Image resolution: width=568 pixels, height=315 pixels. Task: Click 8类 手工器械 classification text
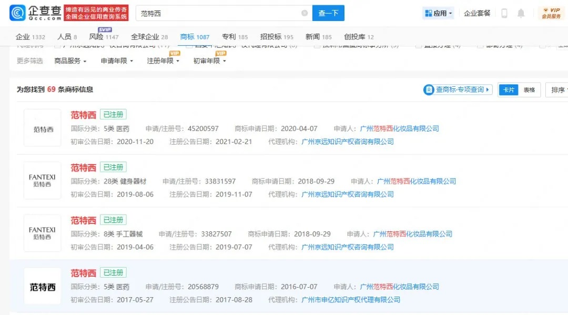coord(123,234)
